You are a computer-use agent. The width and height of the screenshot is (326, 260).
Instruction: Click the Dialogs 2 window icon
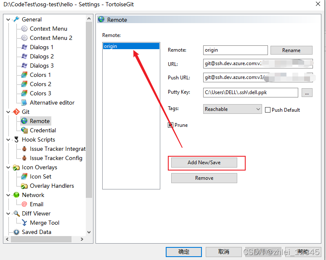(24, 56)
